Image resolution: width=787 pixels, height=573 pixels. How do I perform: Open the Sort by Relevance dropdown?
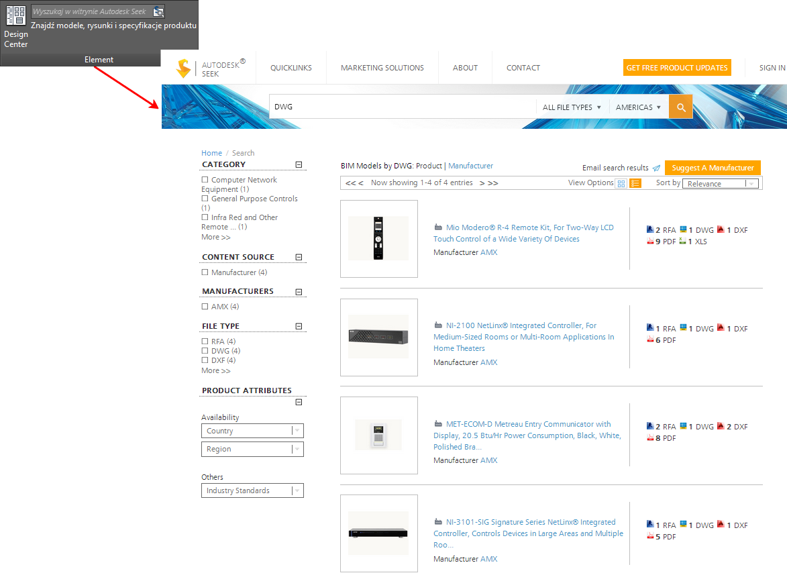tap(721, 184)
